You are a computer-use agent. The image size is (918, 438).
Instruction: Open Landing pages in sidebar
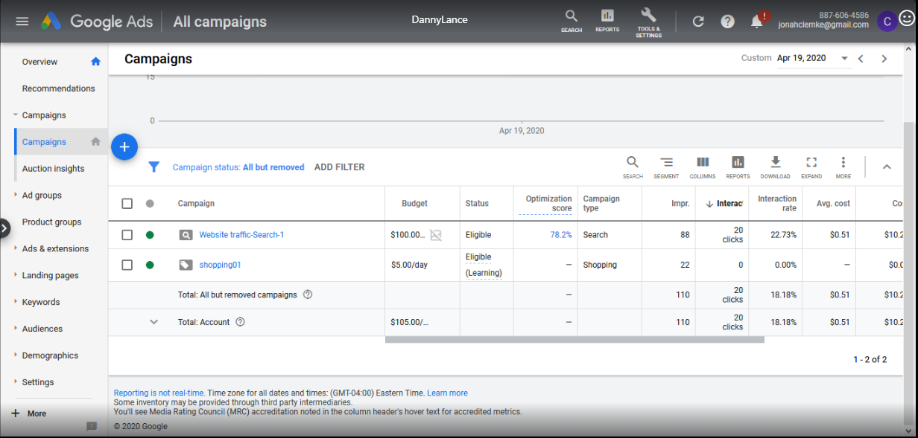pyautogui.click(x=50, y=275)
